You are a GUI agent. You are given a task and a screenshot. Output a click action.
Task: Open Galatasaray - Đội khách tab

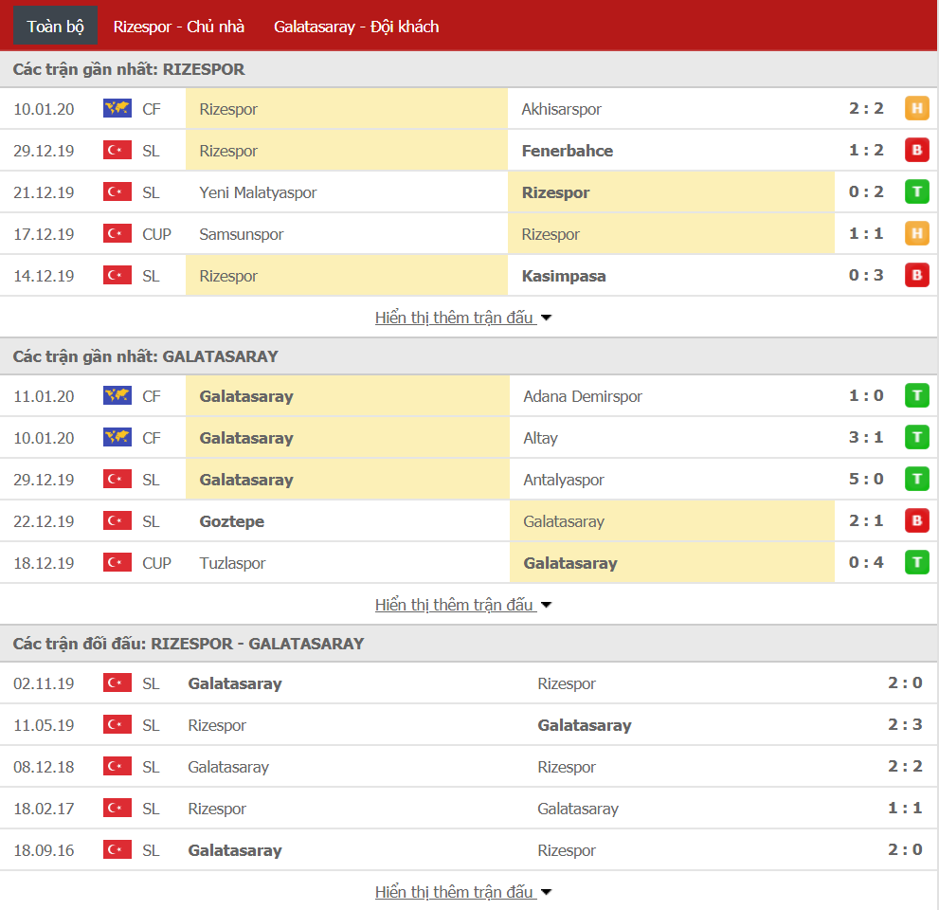356,27
